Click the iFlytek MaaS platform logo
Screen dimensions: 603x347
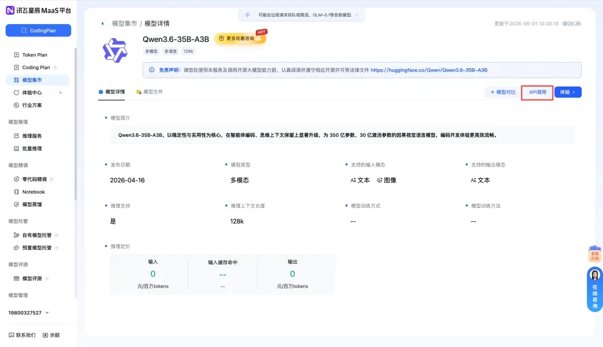38,11
